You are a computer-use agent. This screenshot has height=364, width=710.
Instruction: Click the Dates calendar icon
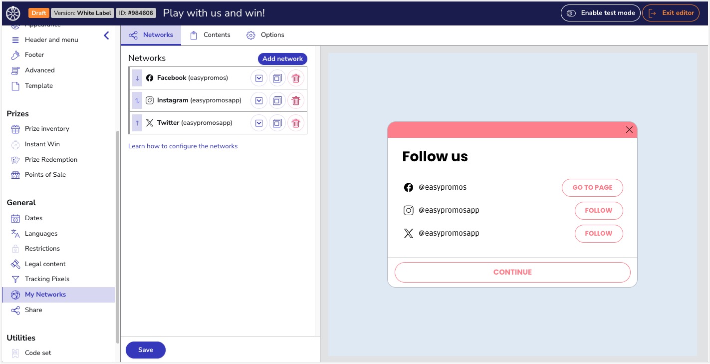pos(15,218)
